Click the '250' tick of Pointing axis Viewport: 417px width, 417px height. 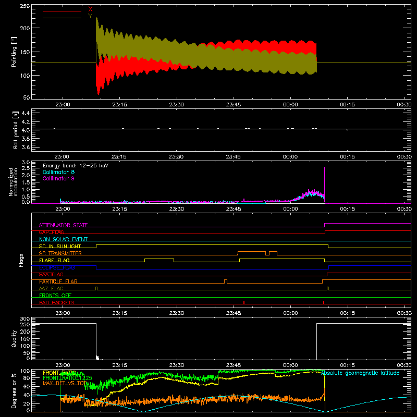[x=24, y=6]
